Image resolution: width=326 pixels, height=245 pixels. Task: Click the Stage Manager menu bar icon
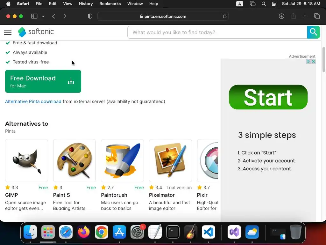coord(252,4)
